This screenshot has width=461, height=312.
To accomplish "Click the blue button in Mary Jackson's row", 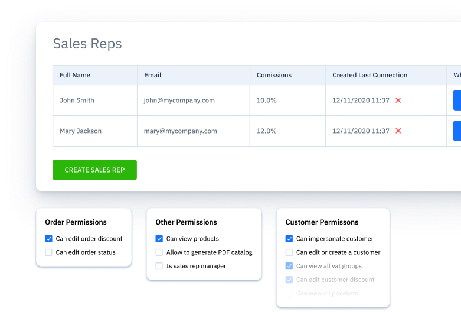I will pyautogui.click(x=456, y=131).
